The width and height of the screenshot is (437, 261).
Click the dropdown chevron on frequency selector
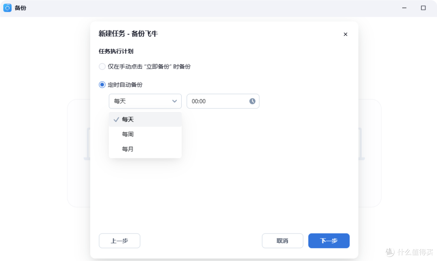pos(174,101)
